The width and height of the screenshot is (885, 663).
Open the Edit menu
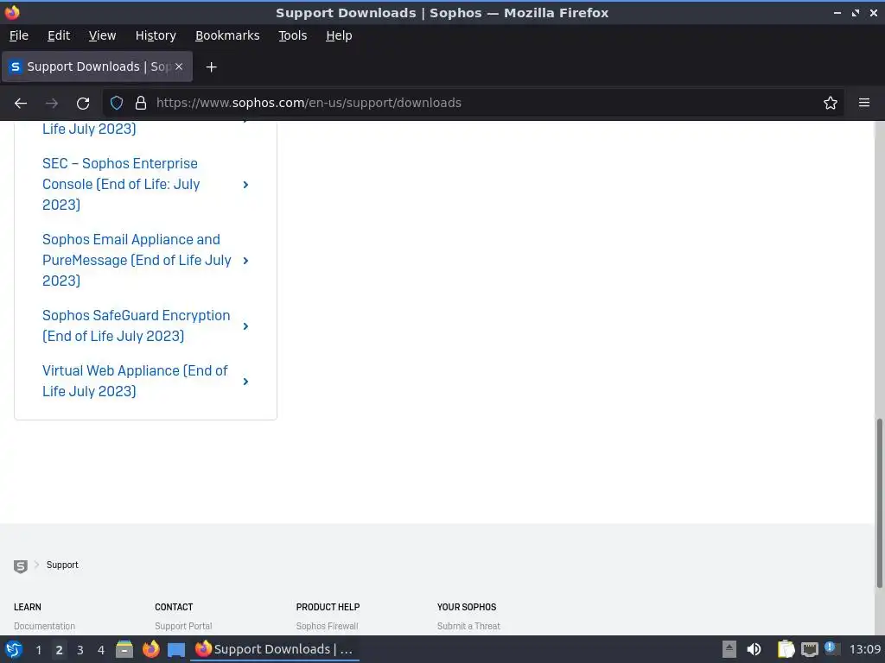[x=59, y=35]
